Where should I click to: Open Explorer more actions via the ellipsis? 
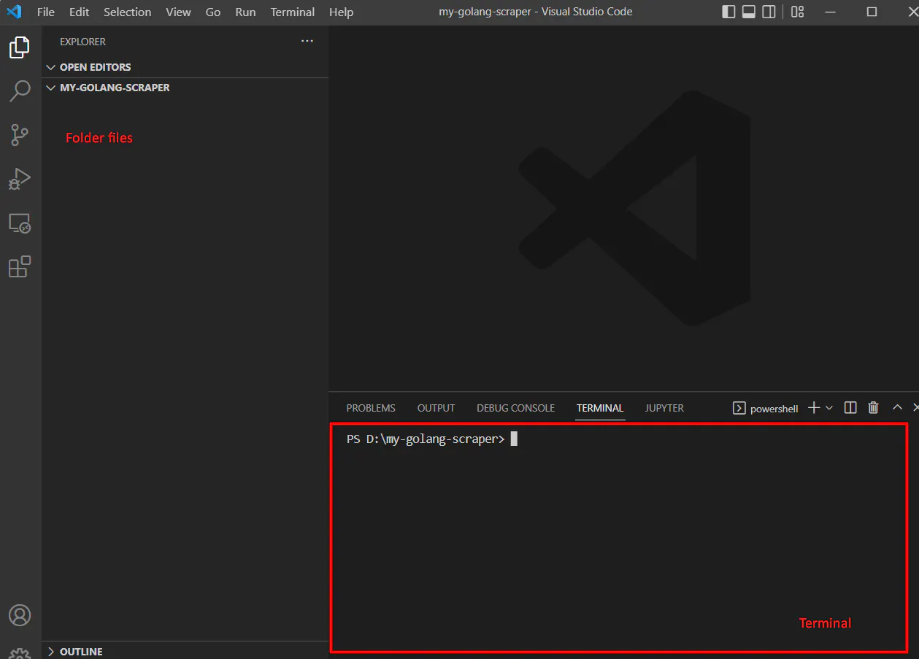pyautogui.click(x=307, y=41)
